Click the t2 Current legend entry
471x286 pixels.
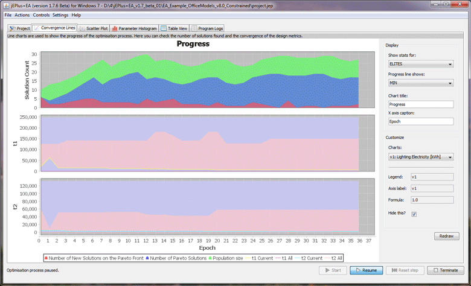tap(309, 258)
